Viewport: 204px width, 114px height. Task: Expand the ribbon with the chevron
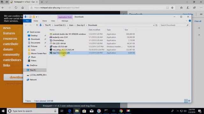coord(186,21)
